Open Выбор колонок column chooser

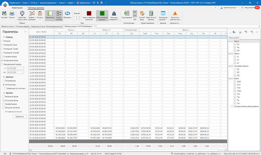59,15
